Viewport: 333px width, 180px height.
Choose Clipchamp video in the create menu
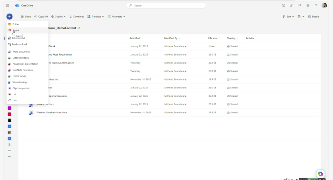pos(21,88)
